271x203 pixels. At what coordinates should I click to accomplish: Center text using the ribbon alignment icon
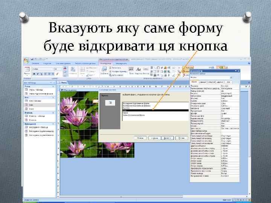[x=49, y=74]
